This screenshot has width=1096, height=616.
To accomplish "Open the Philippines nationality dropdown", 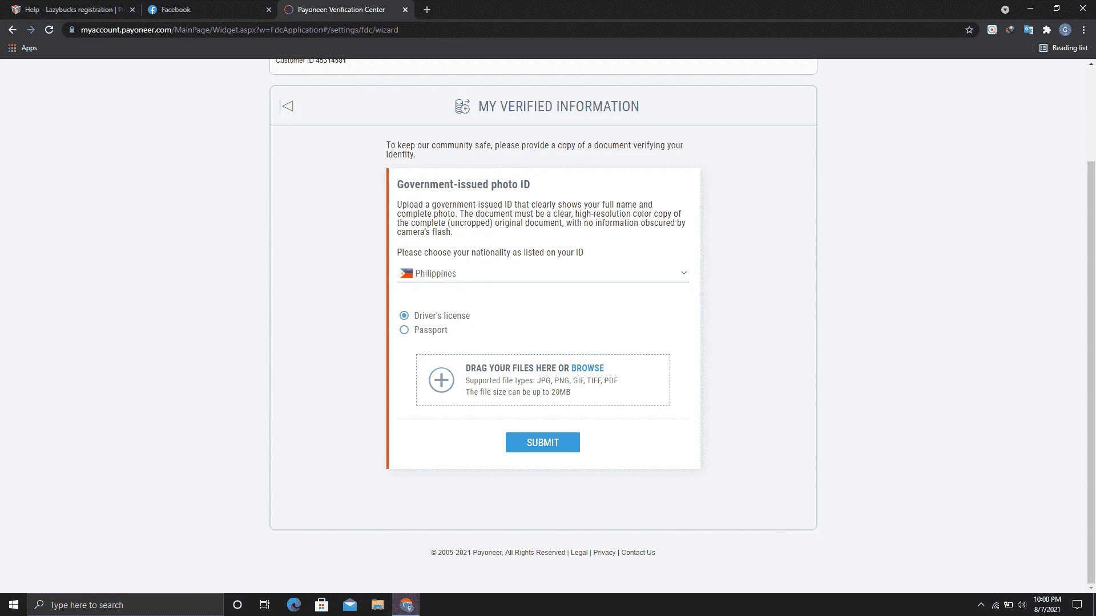I will (x=543, y=273).
